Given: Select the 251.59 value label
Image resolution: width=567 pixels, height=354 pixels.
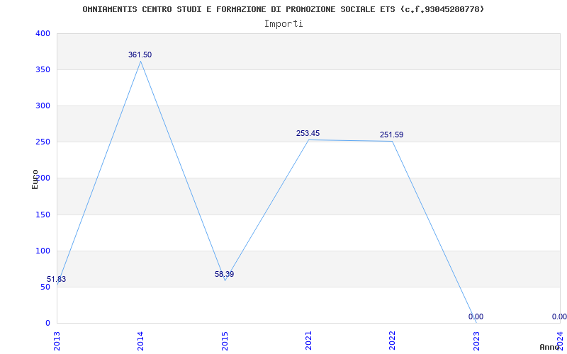Looking at the screenshot, I should coord(391,135).
